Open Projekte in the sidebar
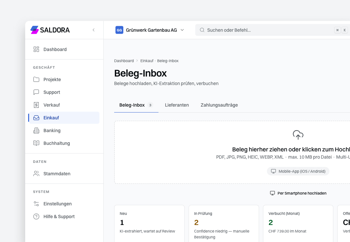 pyautogui.click(x=64, y=79)
